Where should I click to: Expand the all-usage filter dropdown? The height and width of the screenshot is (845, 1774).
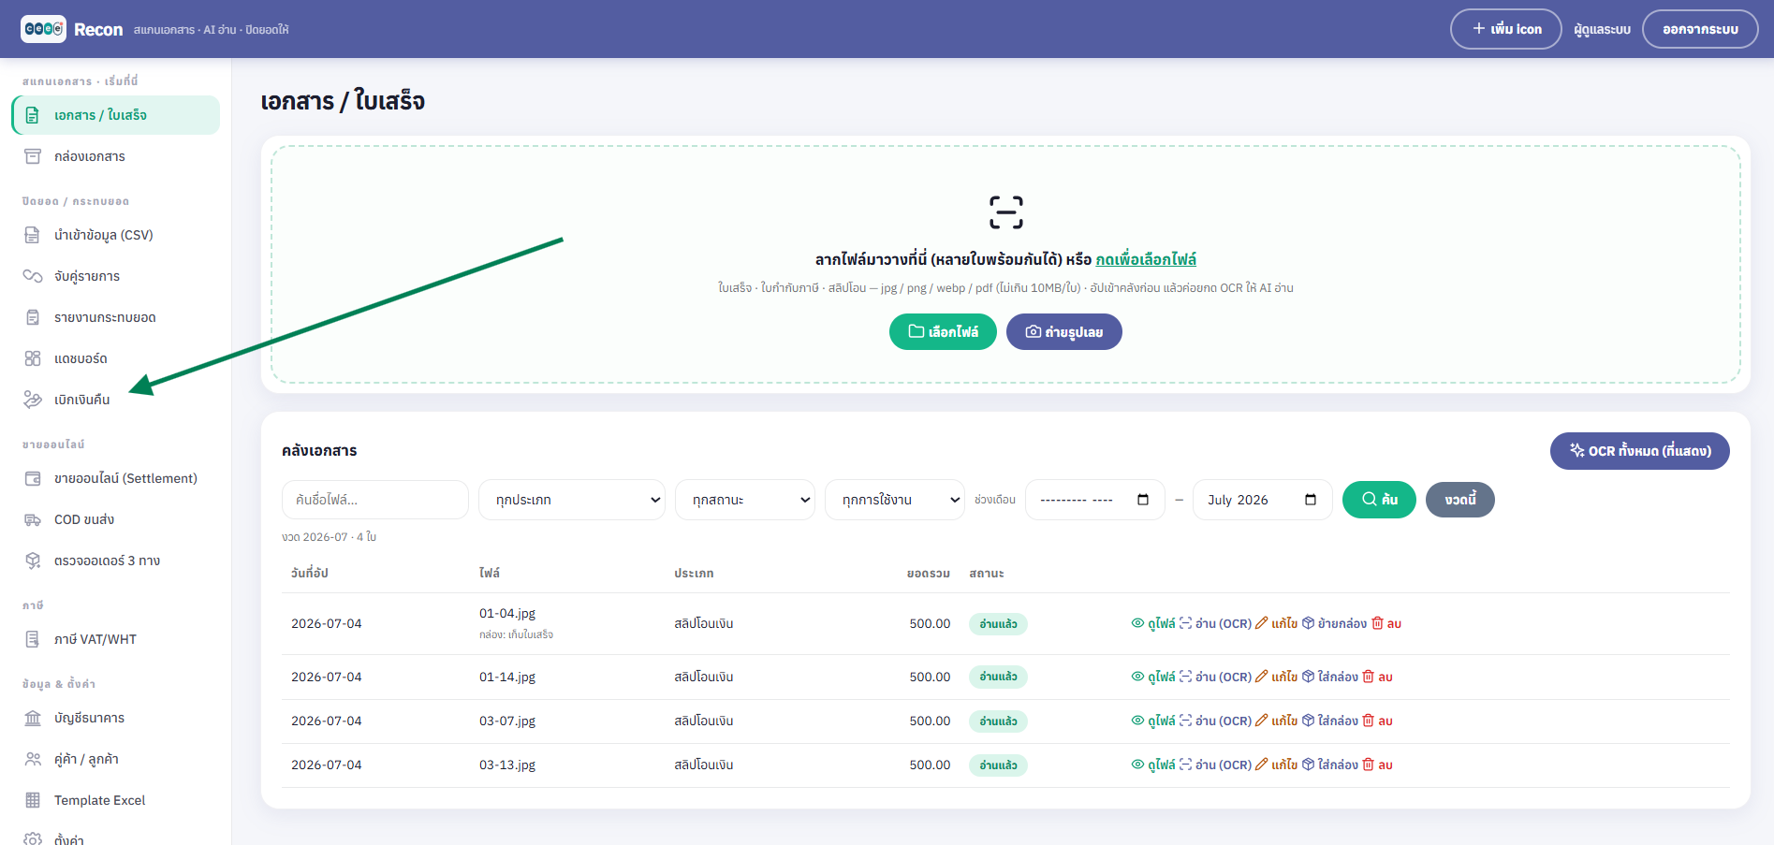[x=895, y=500]
